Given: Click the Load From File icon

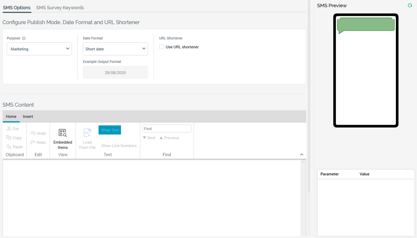Looking at the screenshot, I should (87, 133).
